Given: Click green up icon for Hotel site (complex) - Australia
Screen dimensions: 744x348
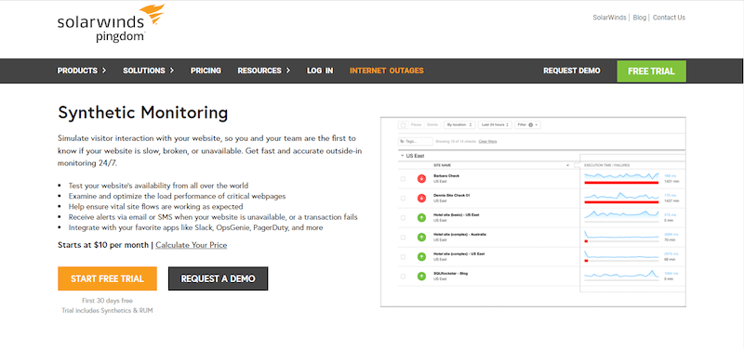Looking at the screenshot, I should click(421, 238).
